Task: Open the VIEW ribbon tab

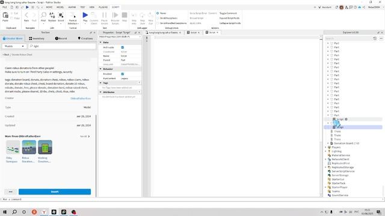Action: [x=92, y=7]
